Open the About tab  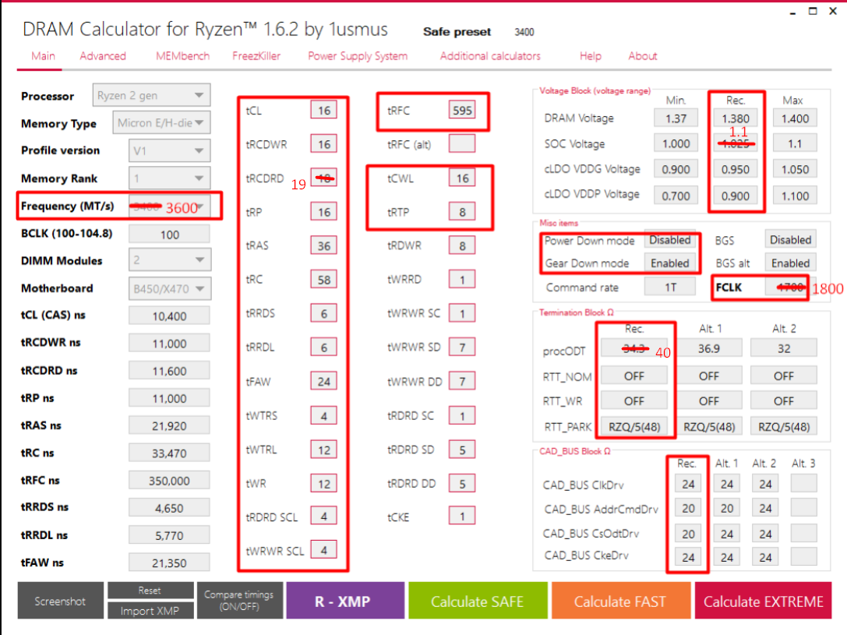642,56
